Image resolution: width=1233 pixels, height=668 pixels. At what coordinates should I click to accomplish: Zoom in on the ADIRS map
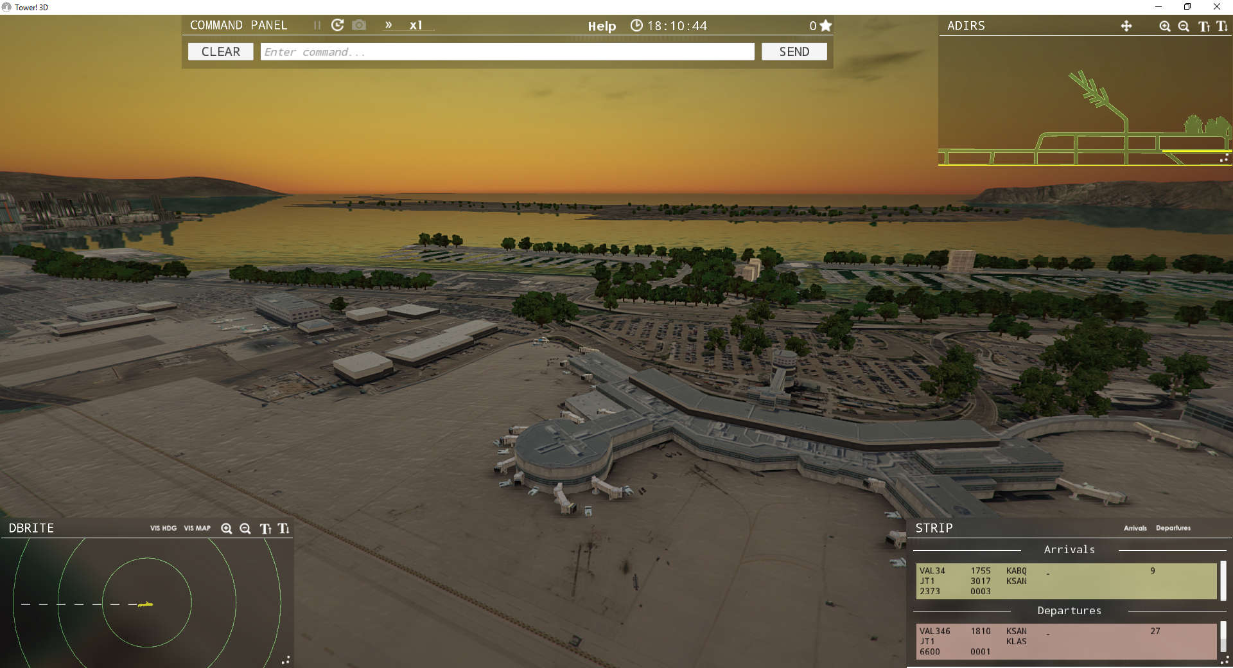coord(1164,26)
